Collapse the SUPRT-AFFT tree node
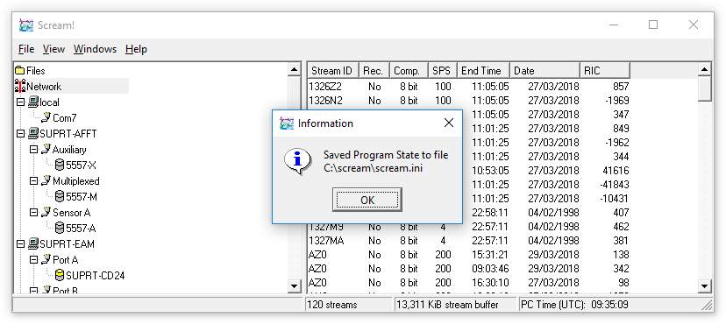The image size is (726, 324). pos(20,134)
